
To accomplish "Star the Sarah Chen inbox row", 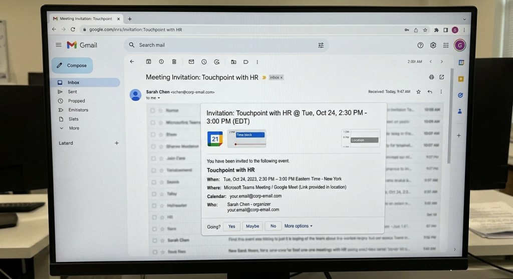I will 163,240.
